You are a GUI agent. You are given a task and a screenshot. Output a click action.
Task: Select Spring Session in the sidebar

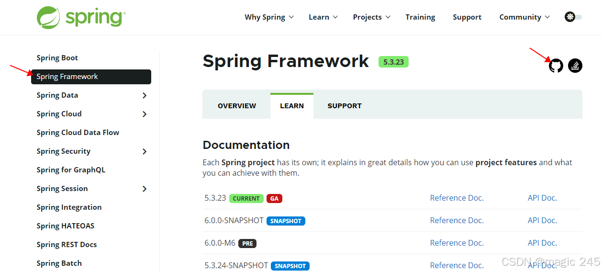62,189
